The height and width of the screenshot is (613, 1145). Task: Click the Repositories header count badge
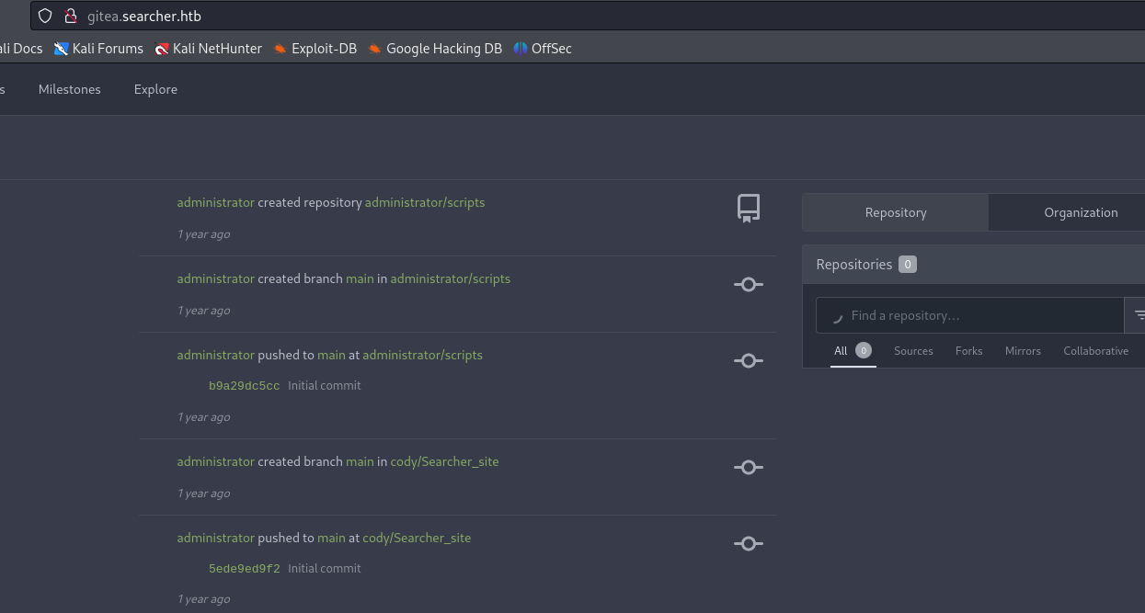pos(908,265)
